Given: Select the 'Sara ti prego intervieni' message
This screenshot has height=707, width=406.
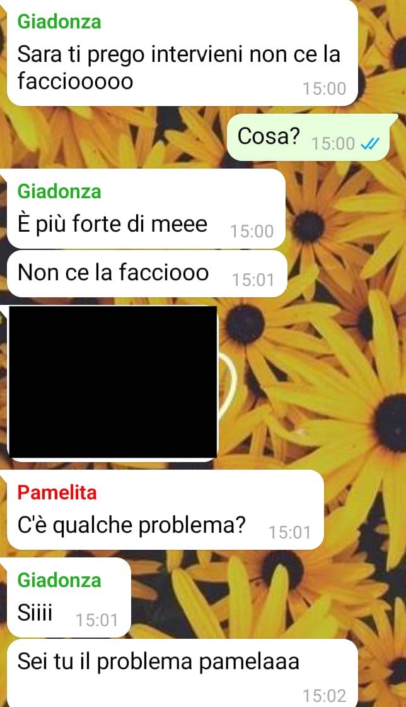Looking at the screenshot, I should pos(183,52).
